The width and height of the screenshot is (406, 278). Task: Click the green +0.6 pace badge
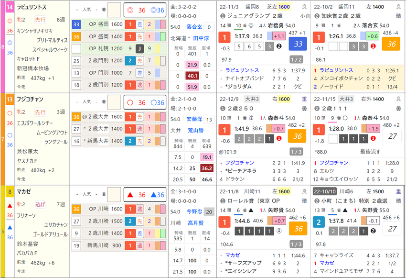pos(373,36)
